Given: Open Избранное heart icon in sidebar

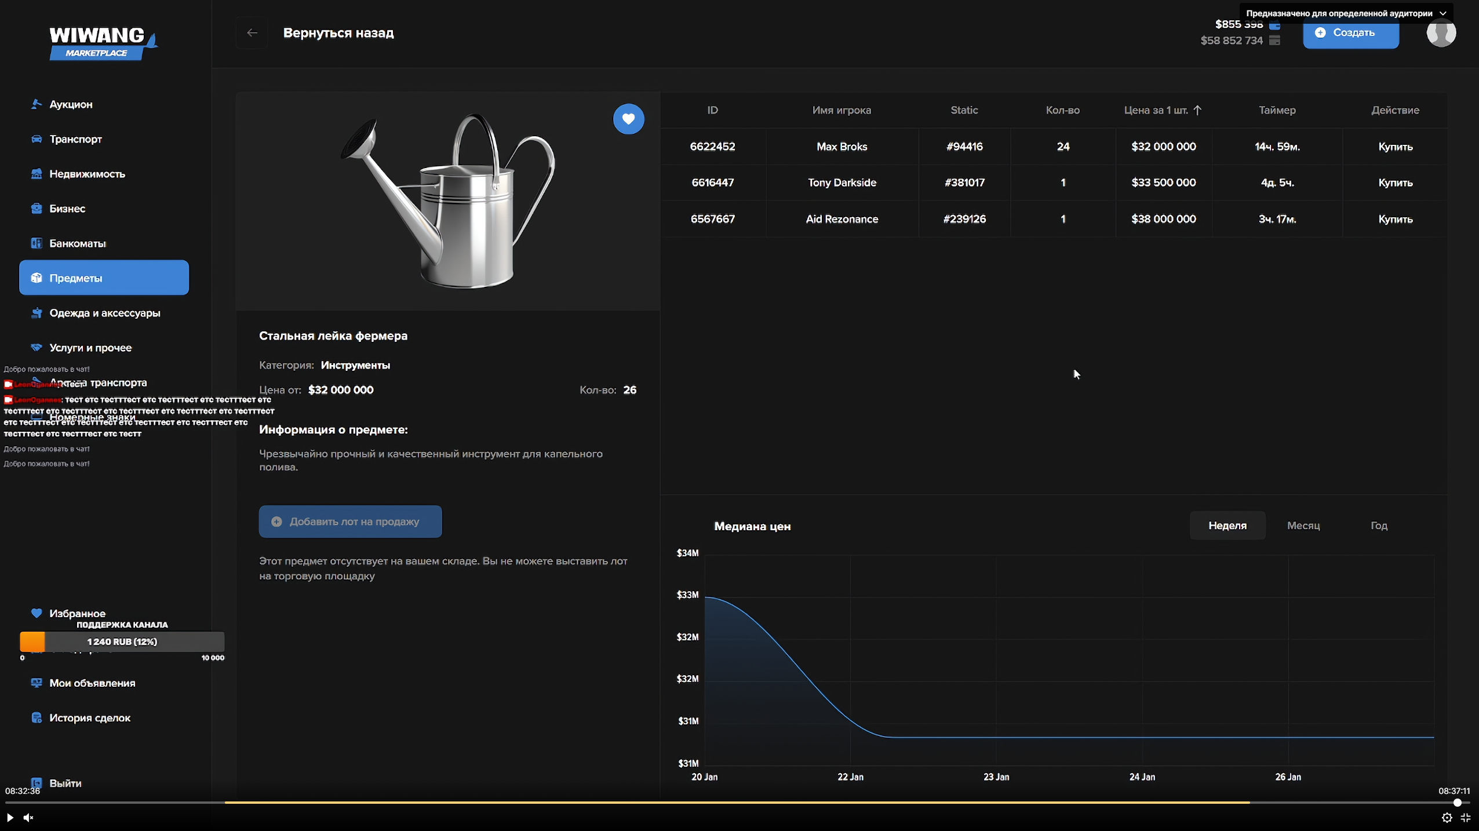Looking at the screenshot, I should pyautogui.click(x=37, y=613).
